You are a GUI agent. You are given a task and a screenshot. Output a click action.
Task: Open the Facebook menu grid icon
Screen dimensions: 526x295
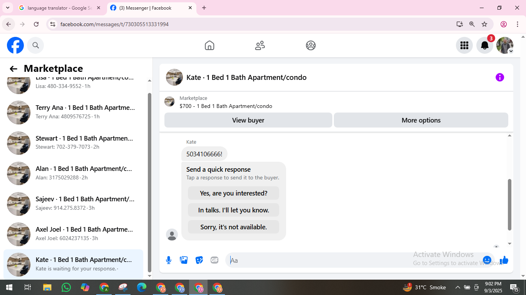(464, 45)
